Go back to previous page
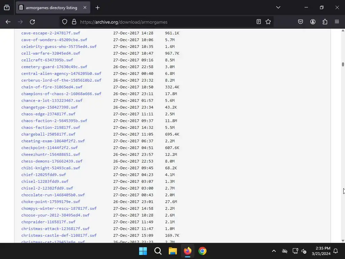Image resolution: width=345 pixels, height=259 pixels. pyautogui.click(x=8, y=22)
